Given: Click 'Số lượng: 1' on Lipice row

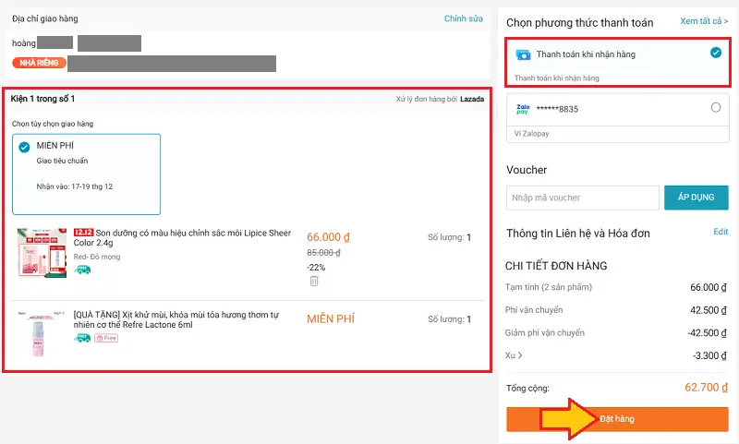Looking at the screenshot, I should [x=449, y=237].
